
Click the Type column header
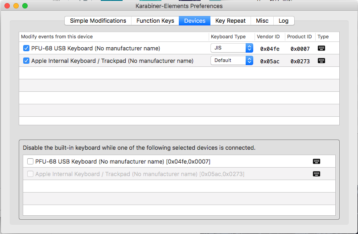[x=327, y=37]
